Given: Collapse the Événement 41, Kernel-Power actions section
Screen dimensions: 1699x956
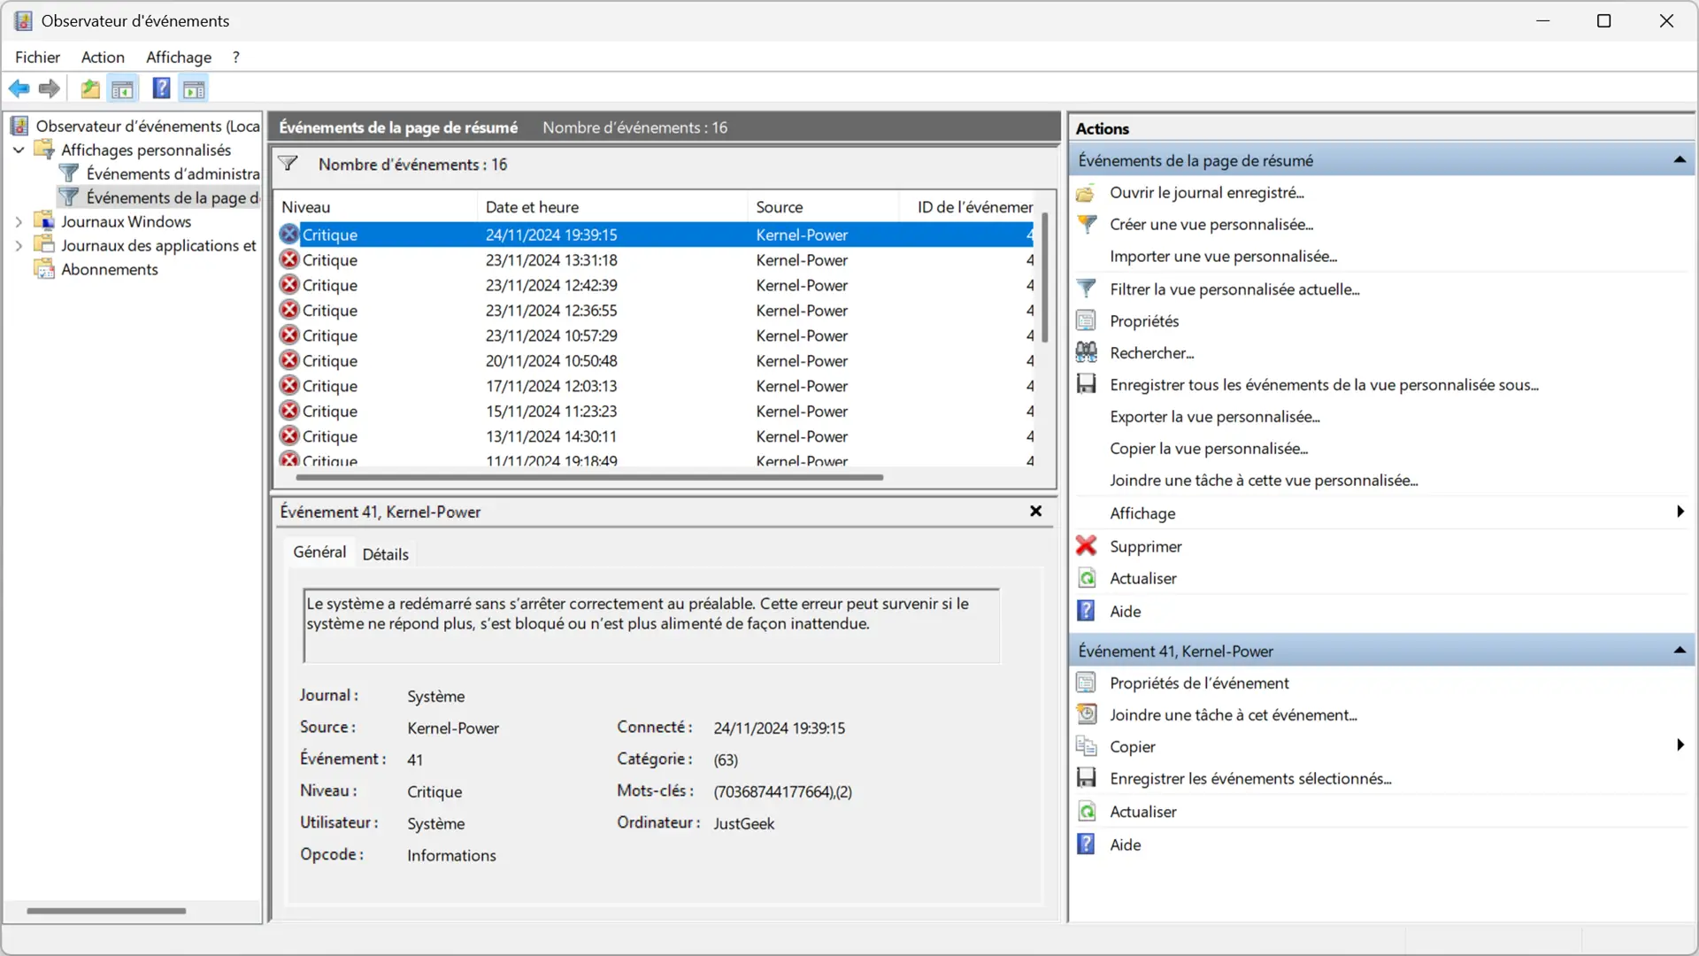Looking at the screenshot, I should [1679, 651].
